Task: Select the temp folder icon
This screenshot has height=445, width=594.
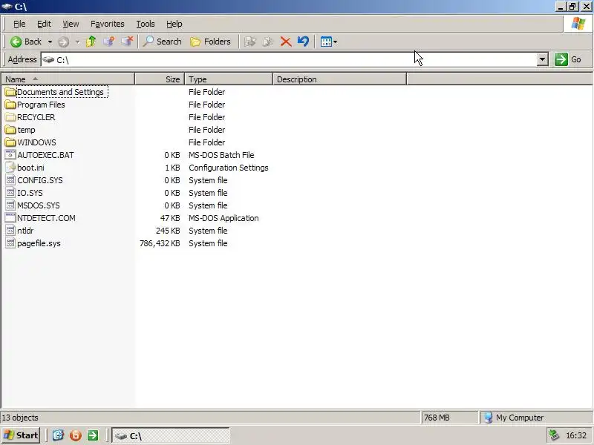Action: 10,130
